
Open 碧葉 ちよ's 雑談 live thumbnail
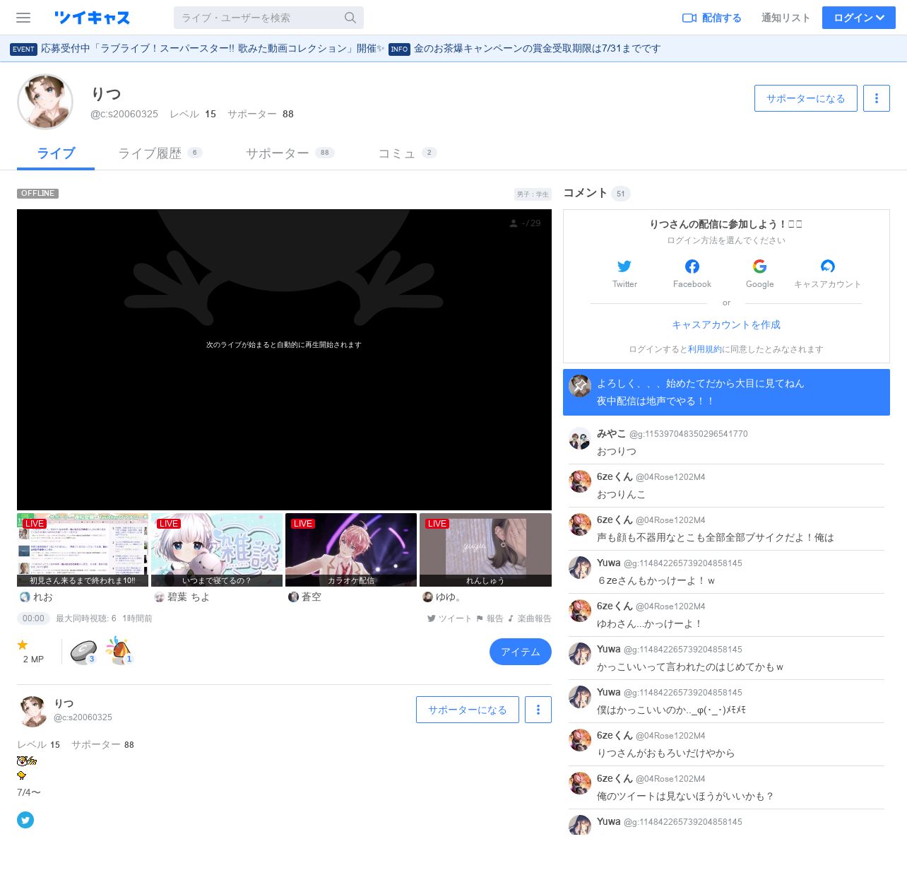pyautogui.click(x=217, y=550)
